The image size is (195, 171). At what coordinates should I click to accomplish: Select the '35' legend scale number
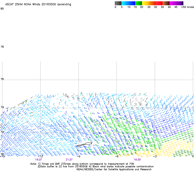[162, 7]
